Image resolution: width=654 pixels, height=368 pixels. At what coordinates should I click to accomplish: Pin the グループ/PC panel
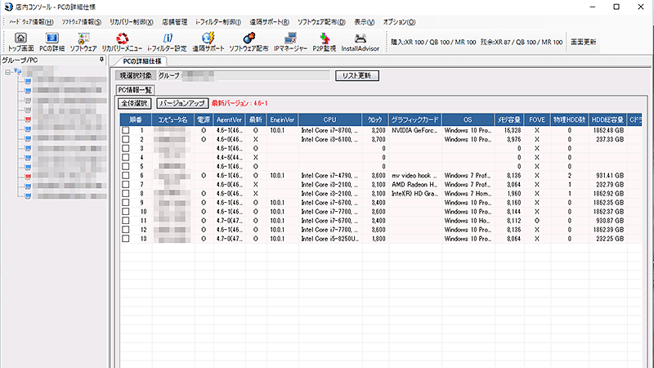coord(101,60)
